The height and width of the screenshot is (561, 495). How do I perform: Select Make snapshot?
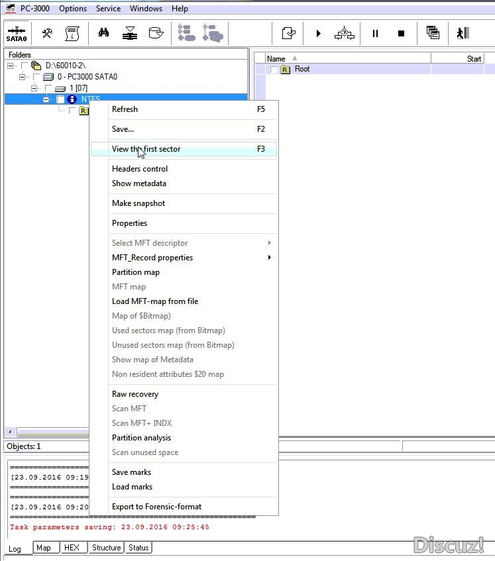coord(184,203)
